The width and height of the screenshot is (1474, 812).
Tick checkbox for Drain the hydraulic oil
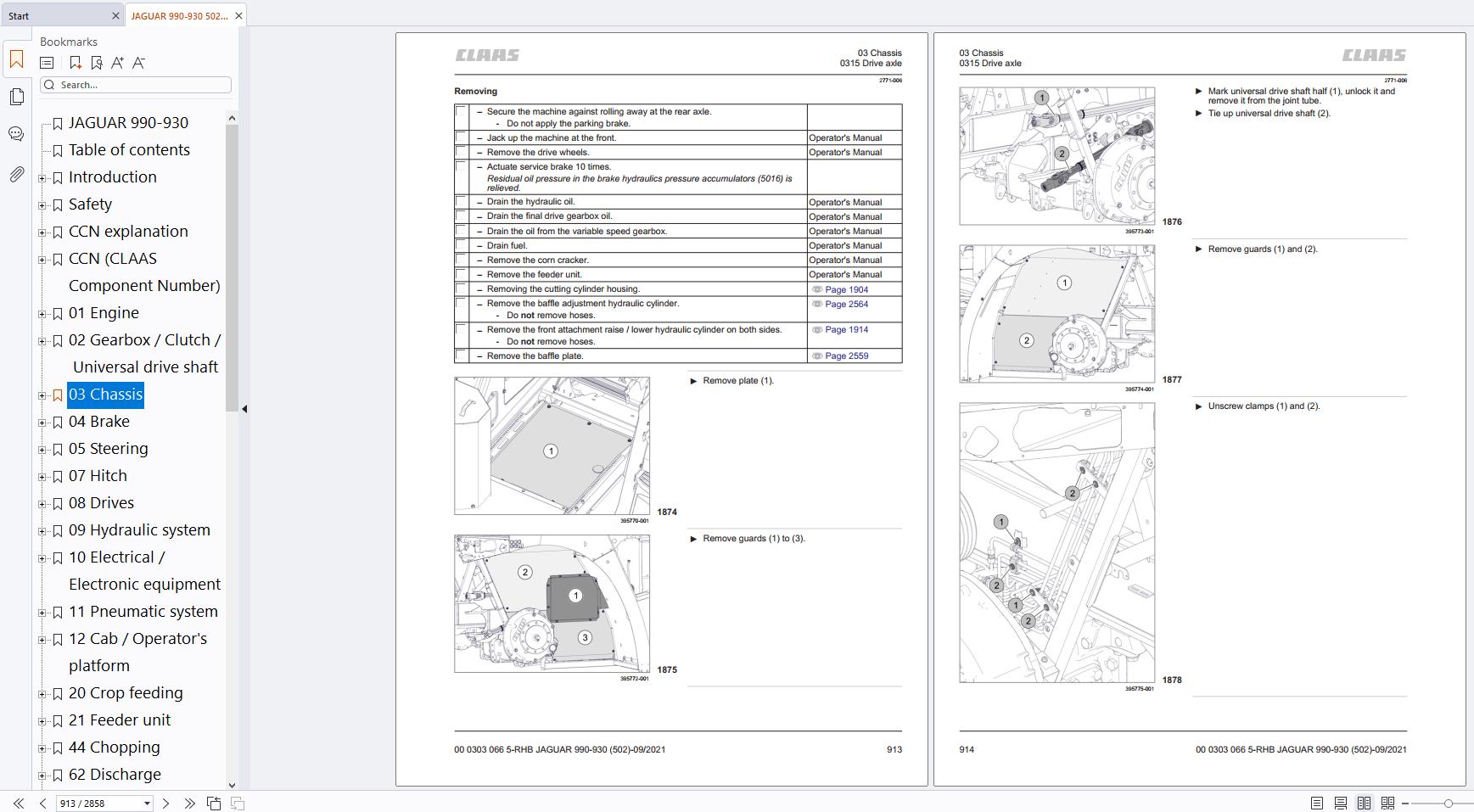(x=461, y=202)
